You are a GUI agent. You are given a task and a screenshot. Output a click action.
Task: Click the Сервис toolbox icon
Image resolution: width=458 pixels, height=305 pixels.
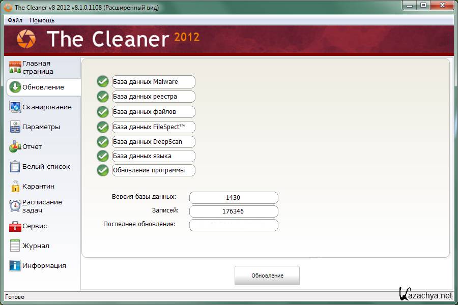point(15,226)
